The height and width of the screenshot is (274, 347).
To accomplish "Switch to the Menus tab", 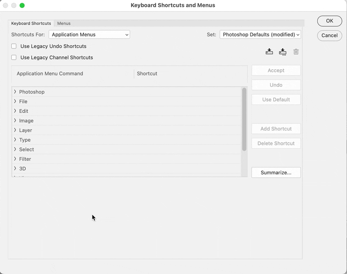I will tap(64, 23).
